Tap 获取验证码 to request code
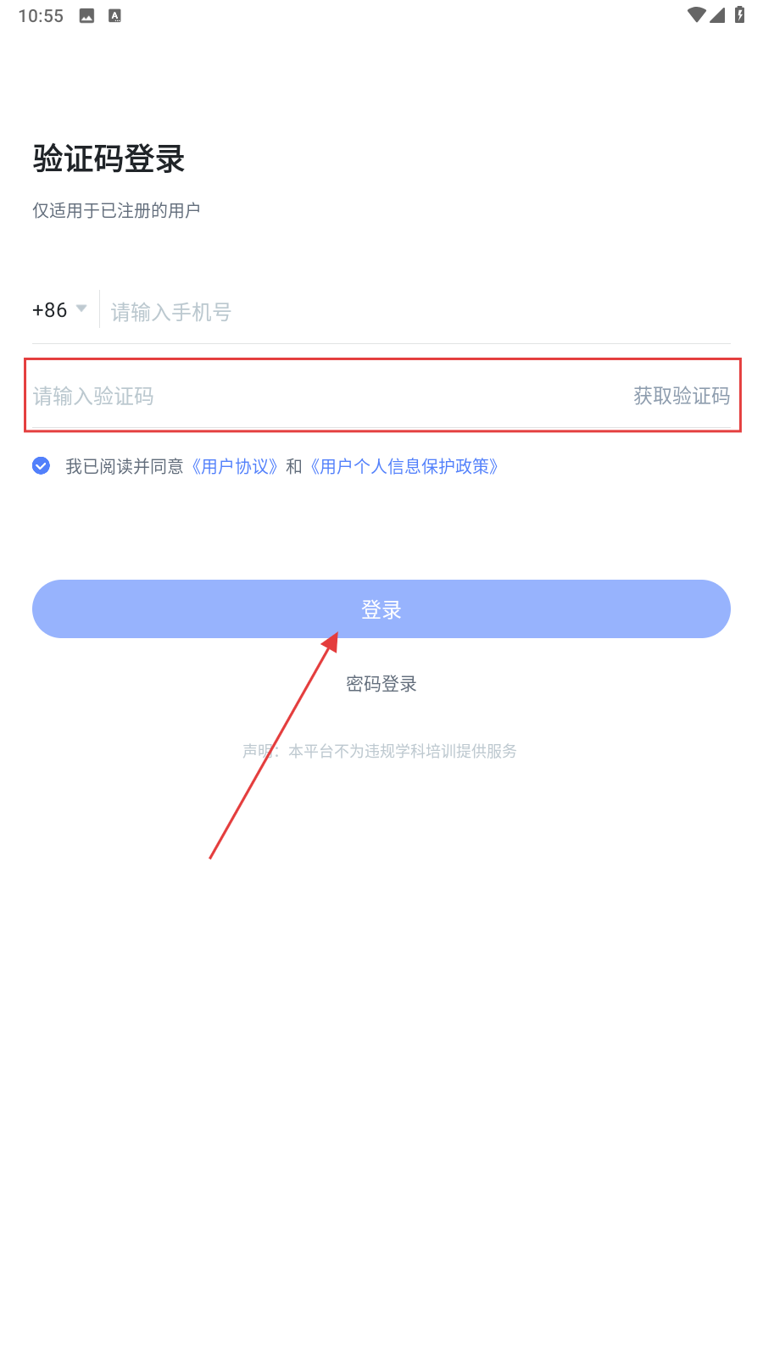 (682, 396)
